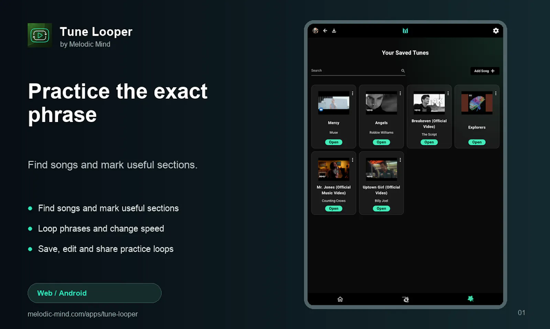Open the three-dot menu on Angels card
The height and width of the screenshot is (329, 550).
(400, 93)
